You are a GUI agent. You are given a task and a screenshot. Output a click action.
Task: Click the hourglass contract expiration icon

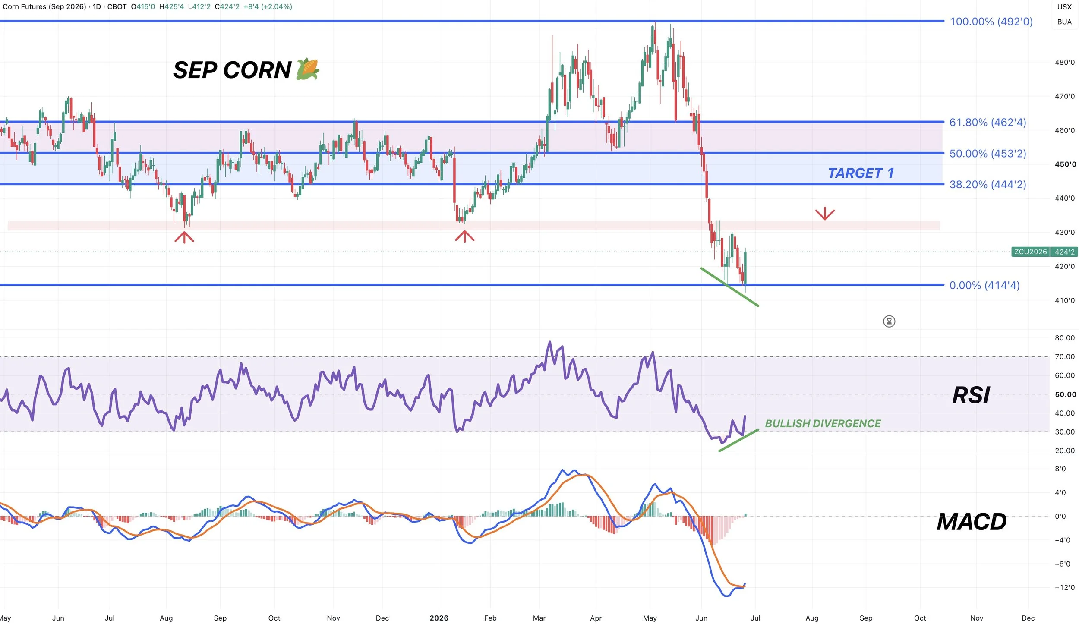[889, 321]
